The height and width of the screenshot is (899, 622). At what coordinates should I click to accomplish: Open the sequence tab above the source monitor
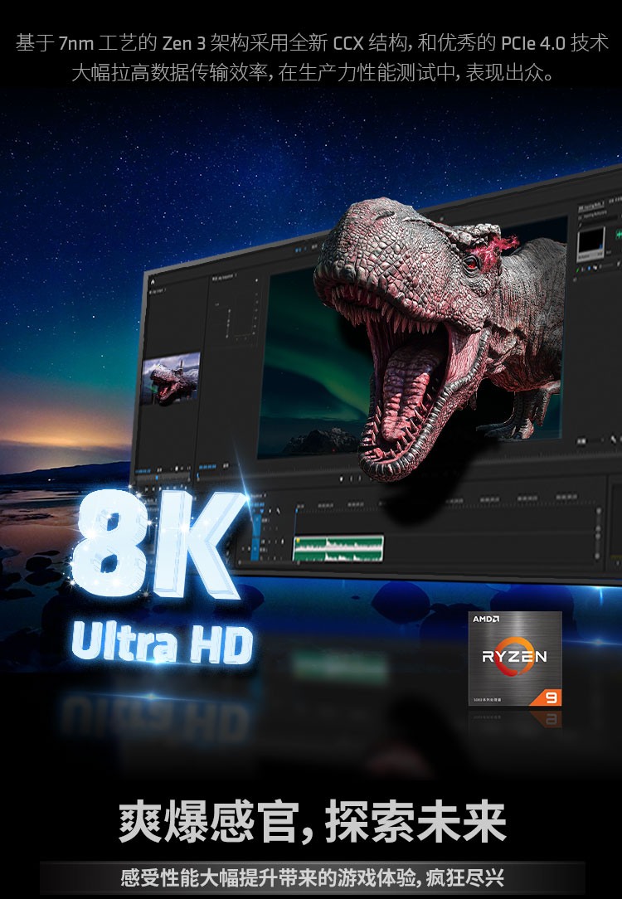tap(224, 278)
